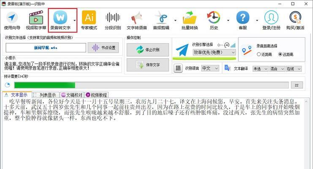Click the file field showing 新闻早餐.m4a
The image size is (313, 169).
[x=46, y=48]
